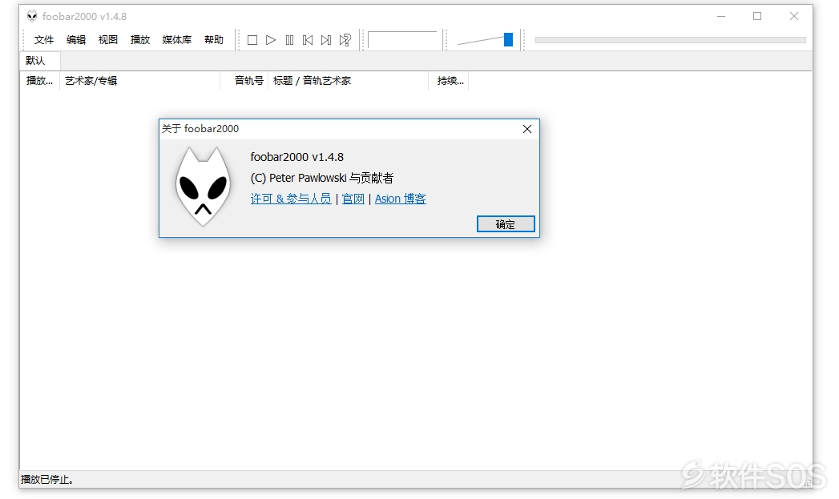Click the 持续... column header
This screenshot has height=499, width=839.
pos(449,81)
